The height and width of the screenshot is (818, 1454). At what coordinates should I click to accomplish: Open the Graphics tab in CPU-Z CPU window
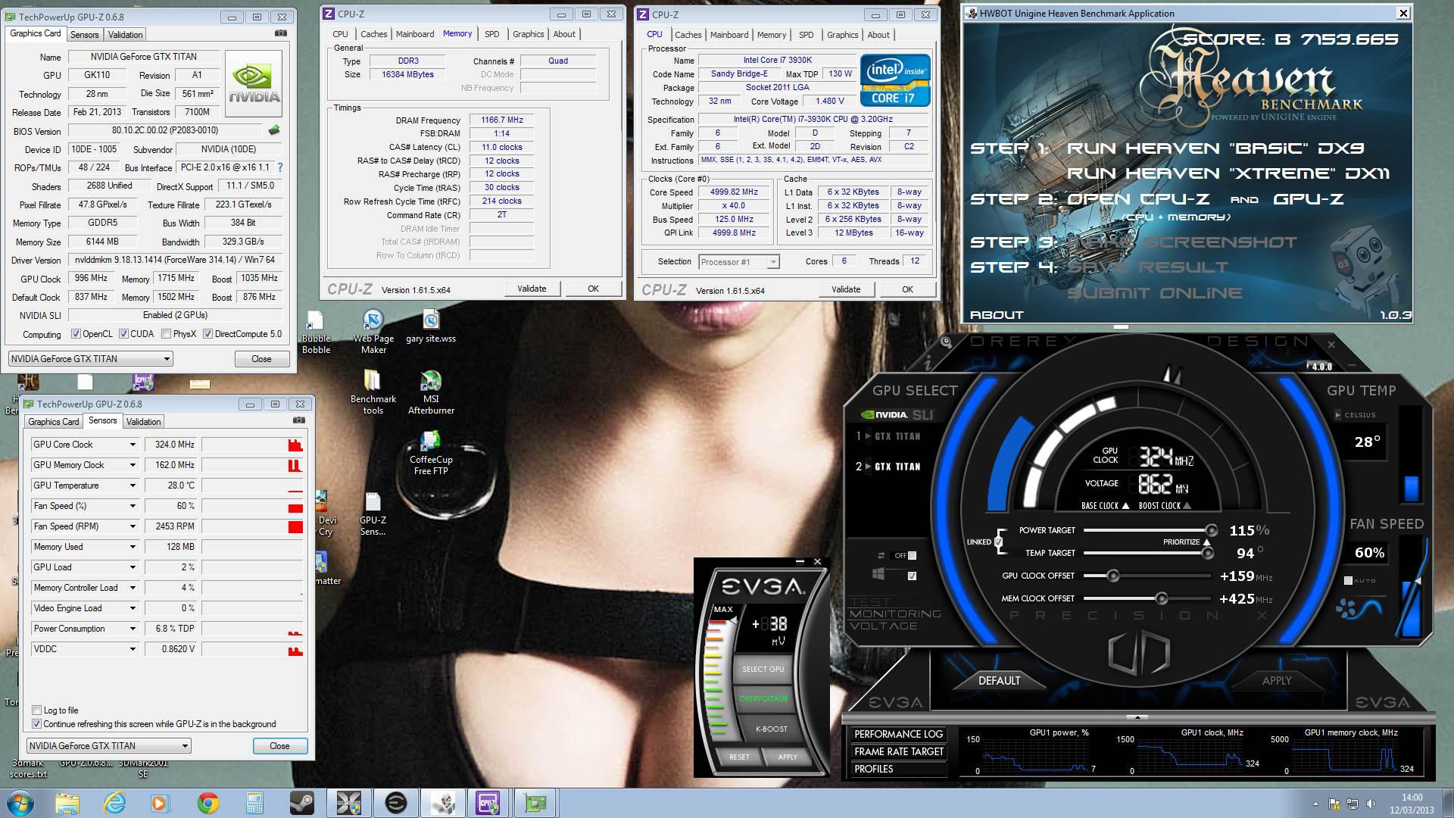click(x=842, y=35)
